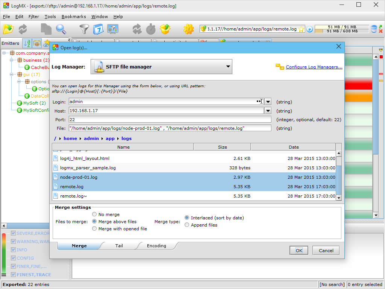Click the file icon of logmx_parser_sample.log

56,168
